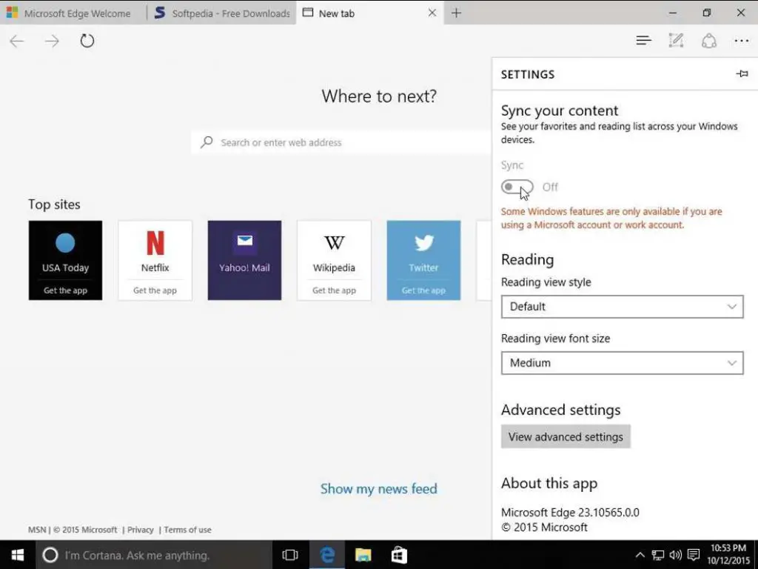Open the USA Today top site tile
This screenshot has height=569, width=758.
65,260
